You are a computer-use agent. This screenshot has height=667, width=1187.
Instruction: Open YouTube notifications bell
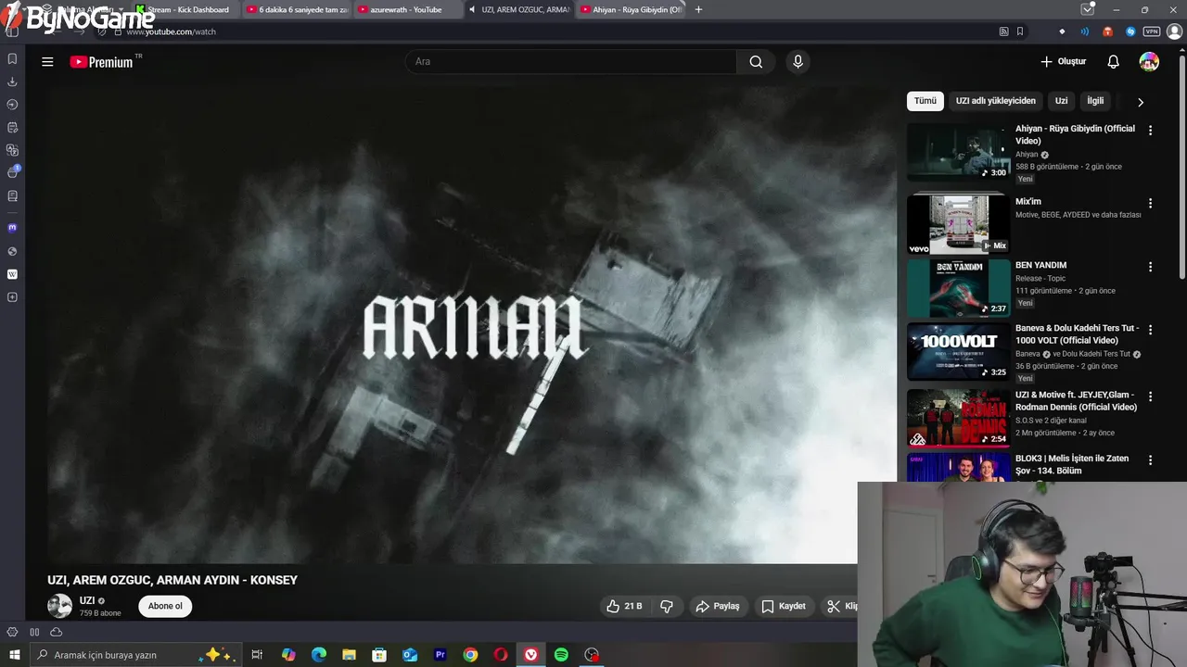coord(1113,62)
